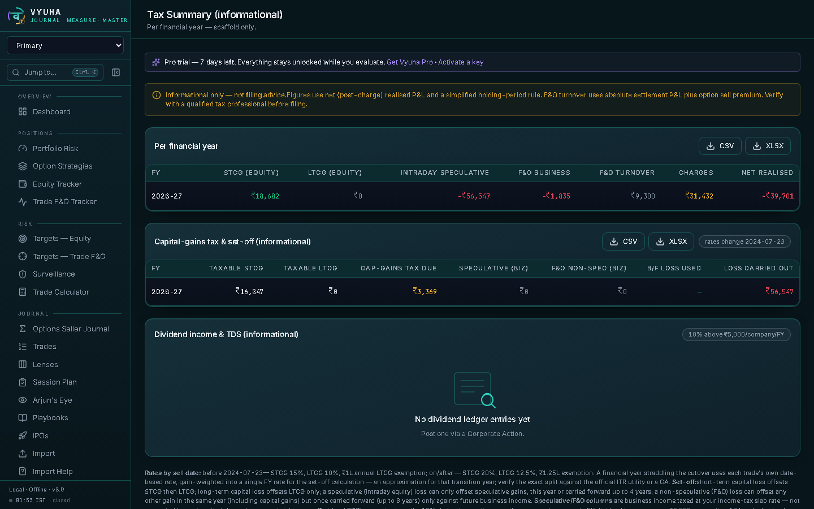This screenshot has width=814, height=509.
Task: Click the No dividend ledger entries illustration
Action: tap(475, 390)
